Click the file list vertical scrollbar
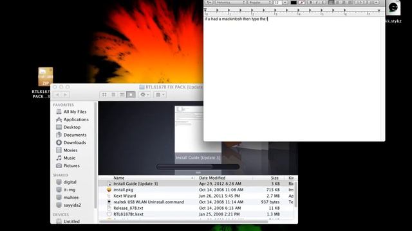412x231 pixels. click(x=296, y=194)
